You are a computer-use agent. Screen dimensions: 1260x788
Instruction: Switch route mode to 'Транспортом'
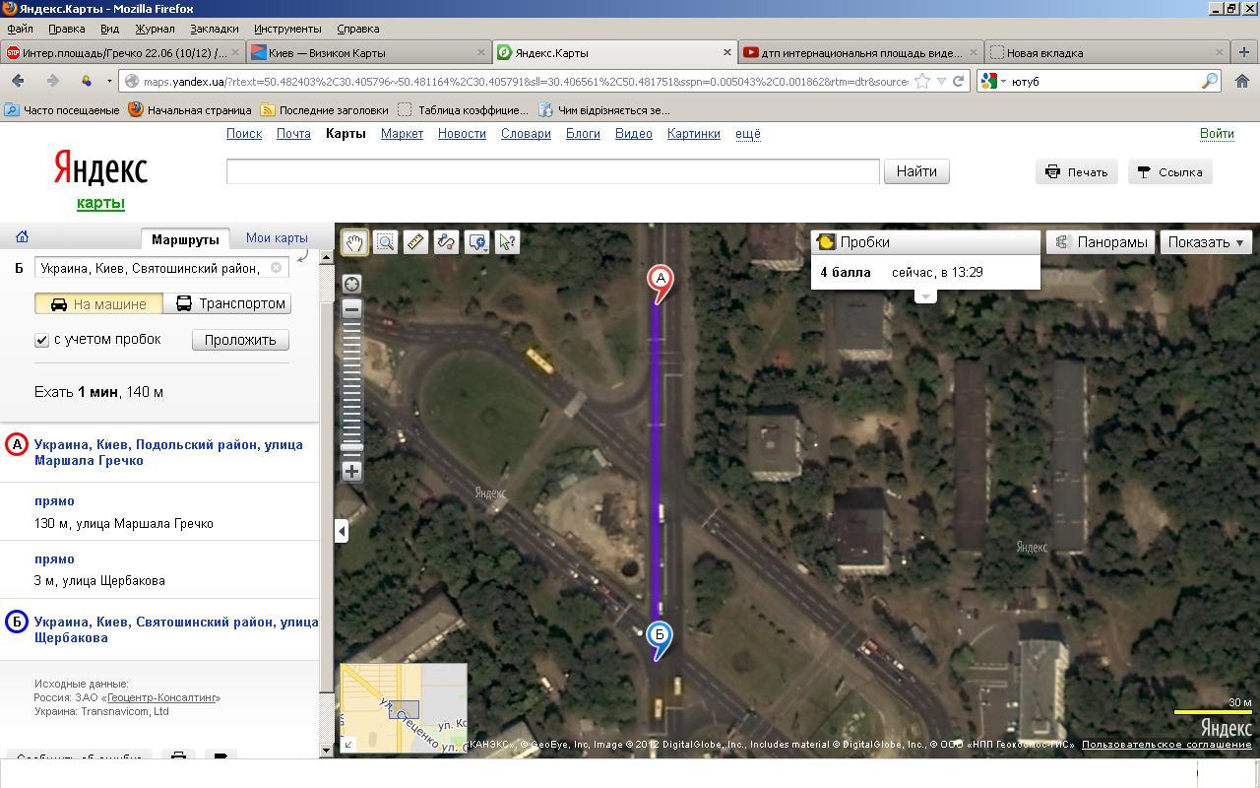point(230,303)
